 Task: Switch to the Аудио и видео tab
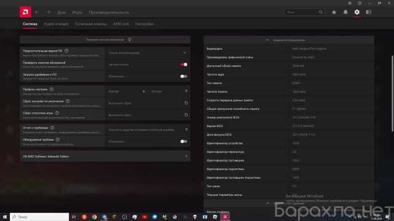tap(56, 24)
